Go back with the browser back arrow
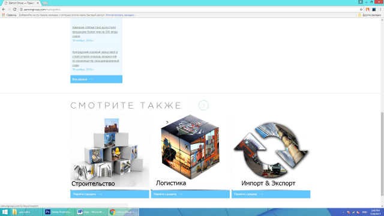 [4, 10]
